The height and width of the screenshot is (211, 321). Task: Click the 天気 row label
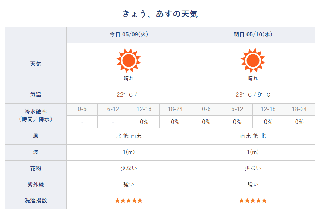(x=36, y=64)
